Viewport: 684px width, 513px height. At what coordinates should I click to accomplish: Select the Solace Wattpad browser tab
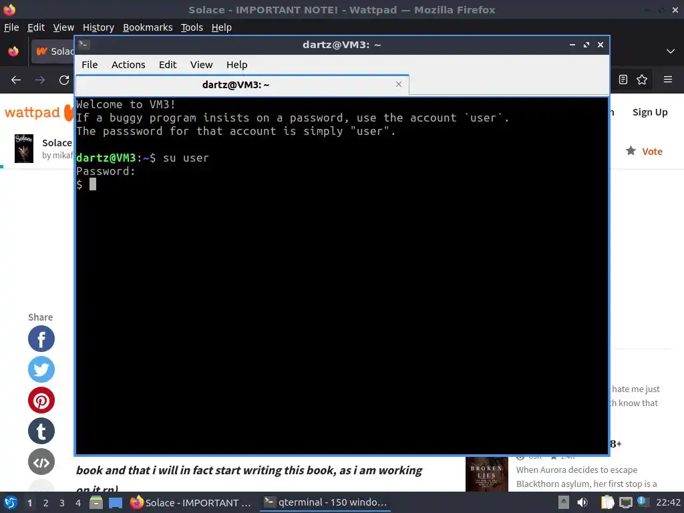[x=53, y=51]
